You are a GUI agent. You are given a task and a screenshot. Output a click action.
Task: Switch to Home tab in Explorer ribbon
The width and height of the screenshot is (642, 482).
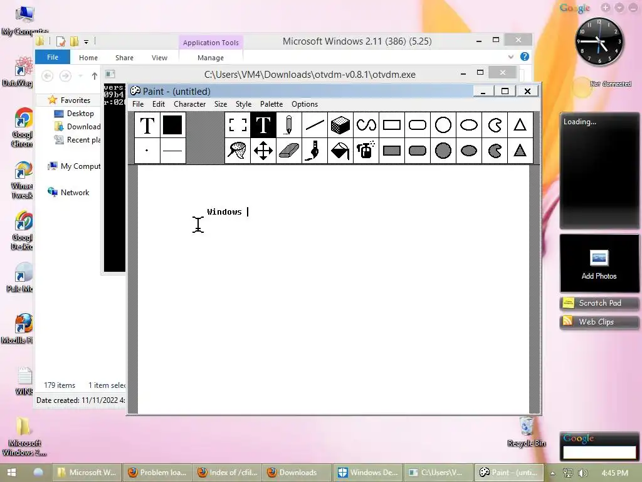tap(88, 58)
